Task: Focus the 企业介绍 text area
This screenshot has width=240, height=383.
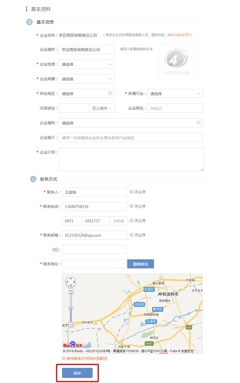Action: point(131,159)
